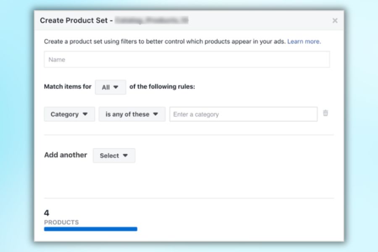Click the down arrow in Select dropdown
Viewport: 378px width, 252px height.
coord(125,155)
